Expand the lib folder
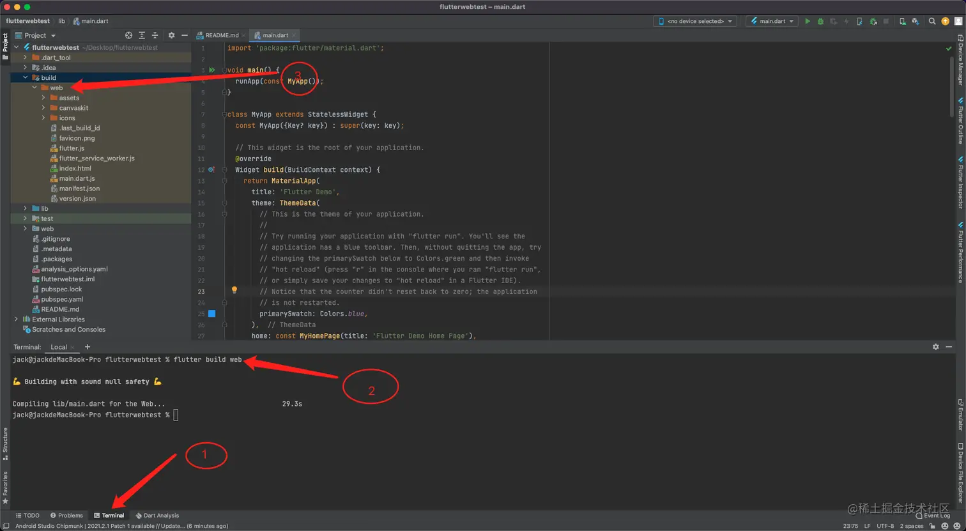 click(x=26, y=208)
